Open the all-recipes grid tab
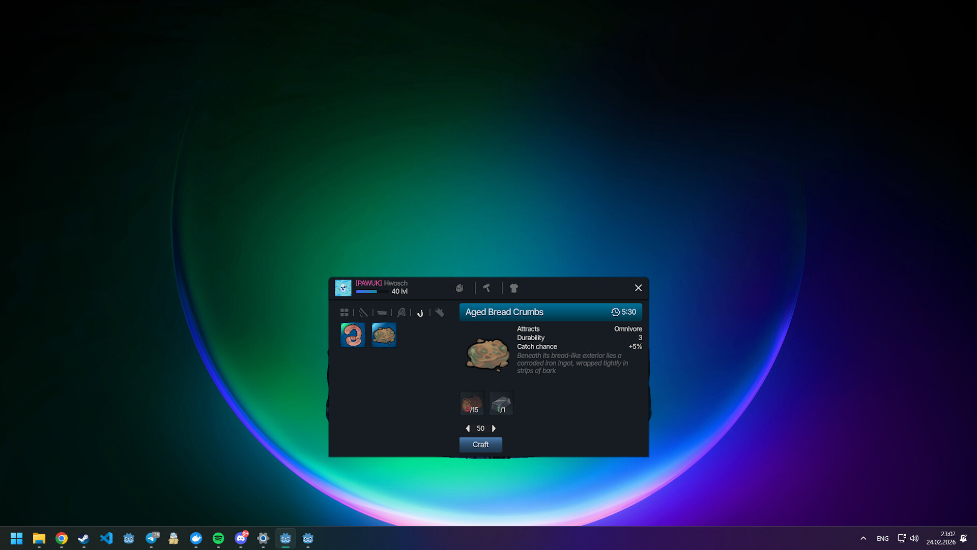 pos(345,312)
